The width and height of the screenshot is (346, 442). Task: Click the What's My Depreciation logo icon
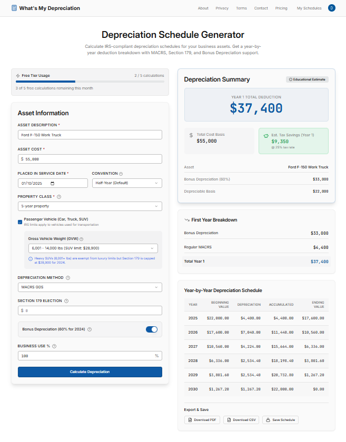coord(14,8)
